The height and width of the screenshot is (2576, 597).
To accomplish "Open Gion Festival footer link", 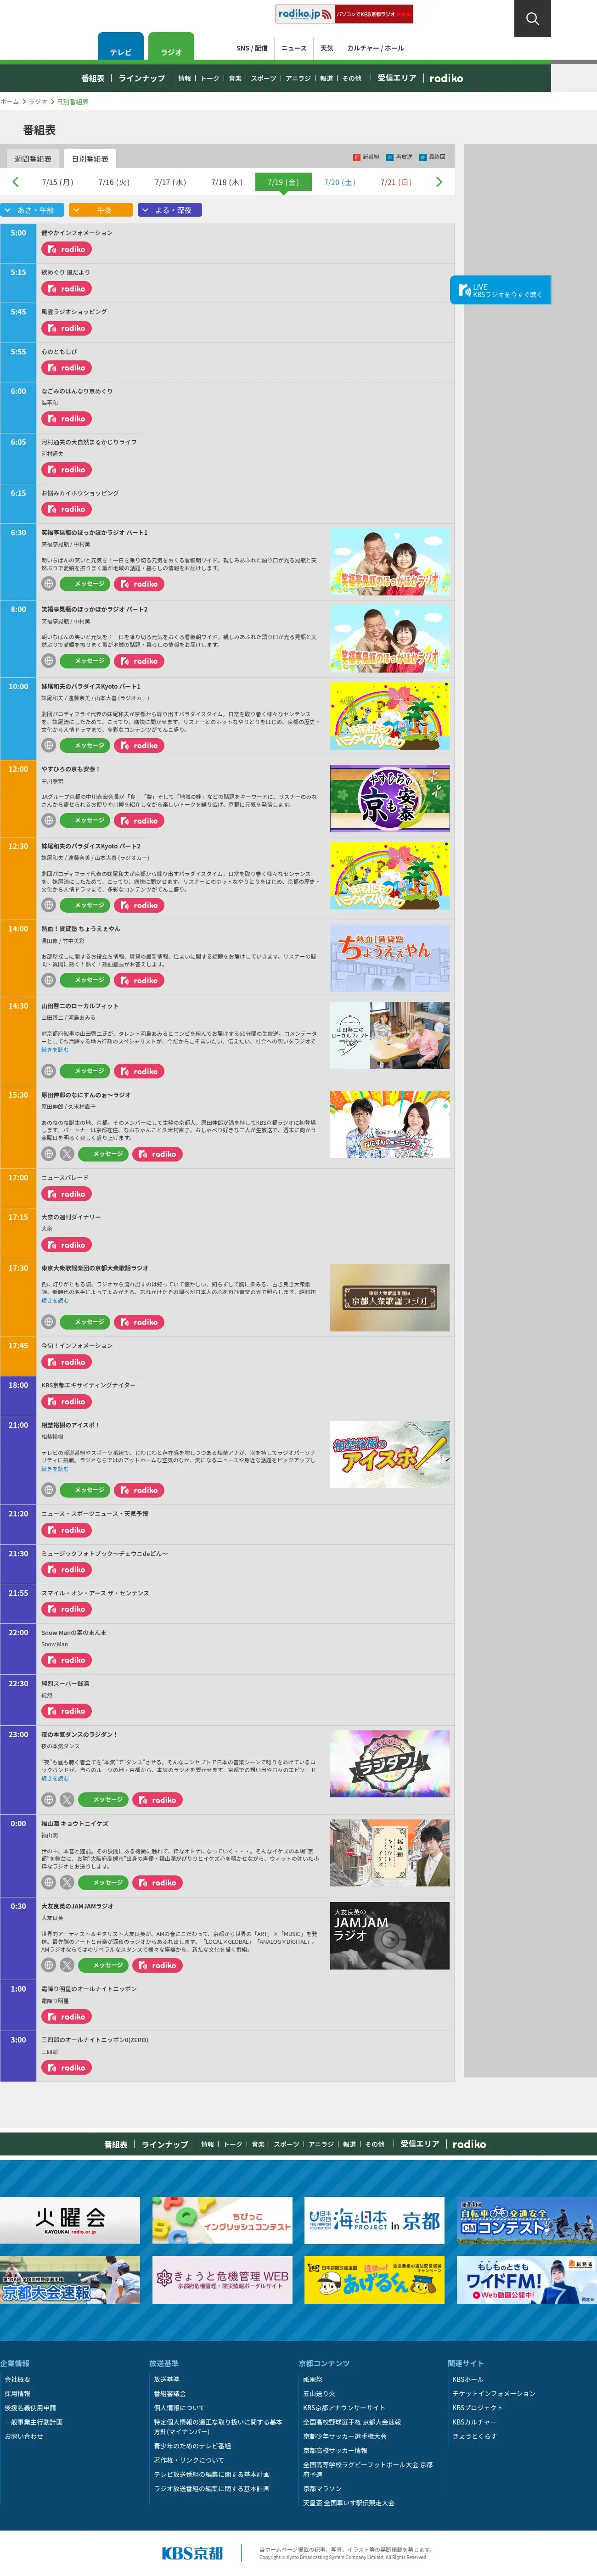I will [x=313, y=2380].
